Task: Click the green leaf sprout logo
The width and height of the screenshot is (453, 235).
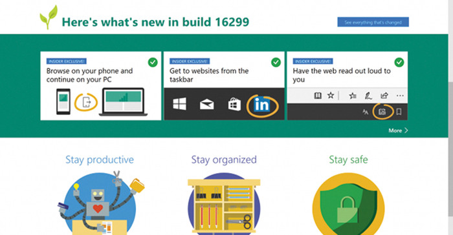Action: coord(49,17)
